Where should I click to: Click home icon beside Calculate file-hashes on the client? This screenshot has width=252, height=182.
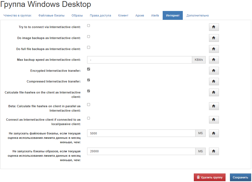click(x=214, y=92)
